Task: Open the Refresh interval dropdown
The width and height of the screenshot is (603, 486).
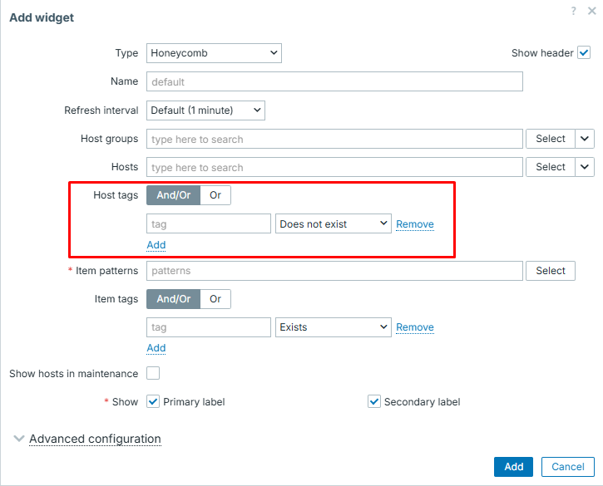Action: 205,110
